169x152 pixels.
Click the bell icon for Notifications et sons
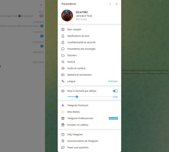(63, 36)
